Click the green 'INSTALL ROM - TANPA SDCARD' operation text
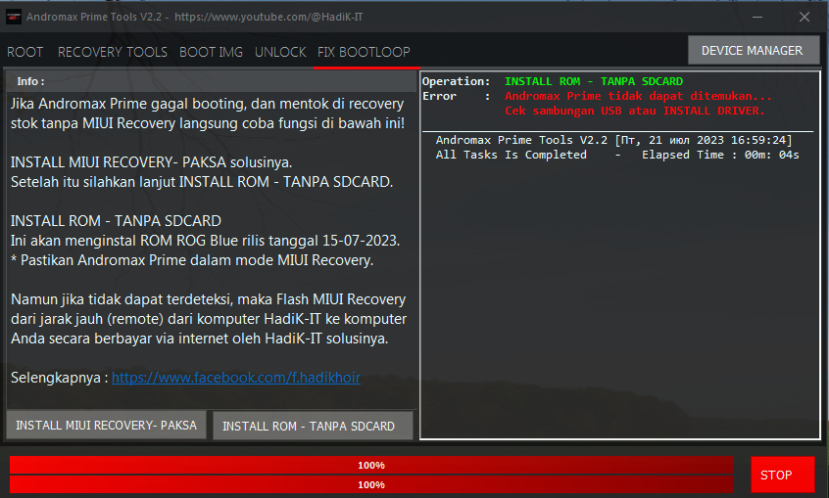Viewport: 829px width, 498px height. point(594,81)
